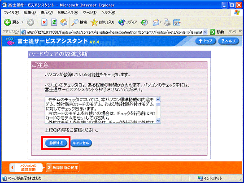244x183 pixels.
Task: Click the notice textbox scroll down arrow
Action: point(158,121)
